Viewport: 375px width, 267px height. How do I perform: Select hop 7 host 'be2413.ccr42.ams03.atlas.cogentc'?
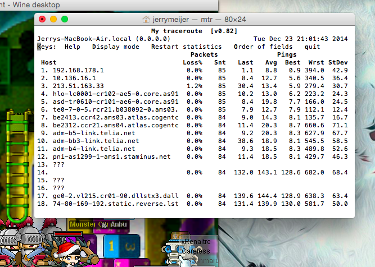tap(115, 118)
